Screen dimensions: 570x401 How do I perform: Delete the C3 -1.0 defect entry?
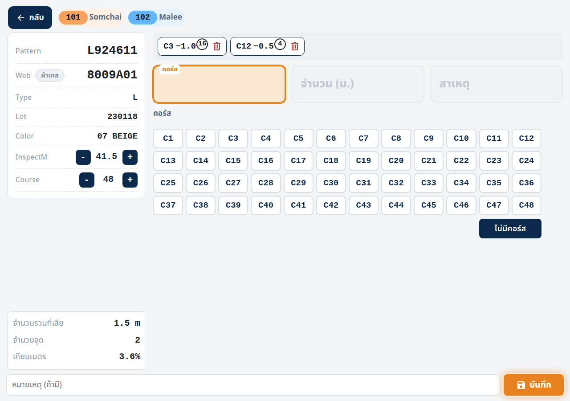217,46
